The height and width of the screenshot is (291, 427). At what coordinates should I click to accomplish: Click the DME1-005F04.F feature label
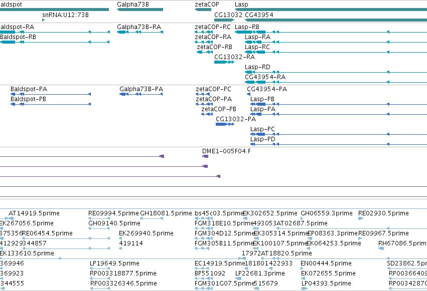[x=226, y=151]
